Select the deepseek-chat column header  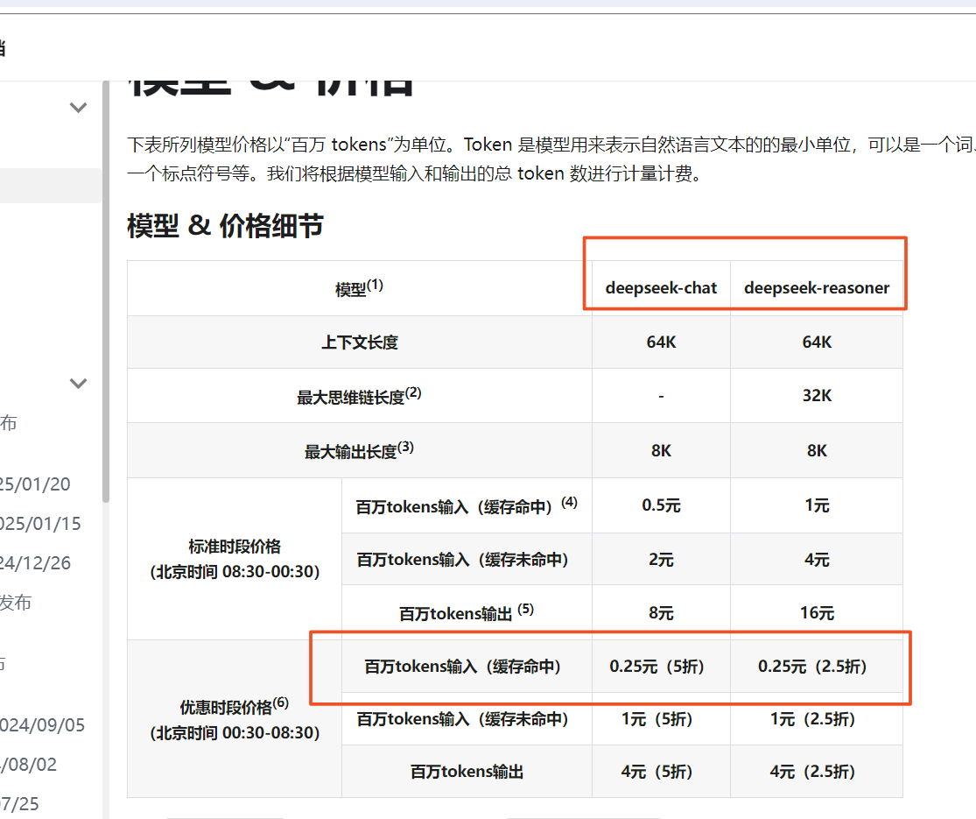tap(661, 288)
